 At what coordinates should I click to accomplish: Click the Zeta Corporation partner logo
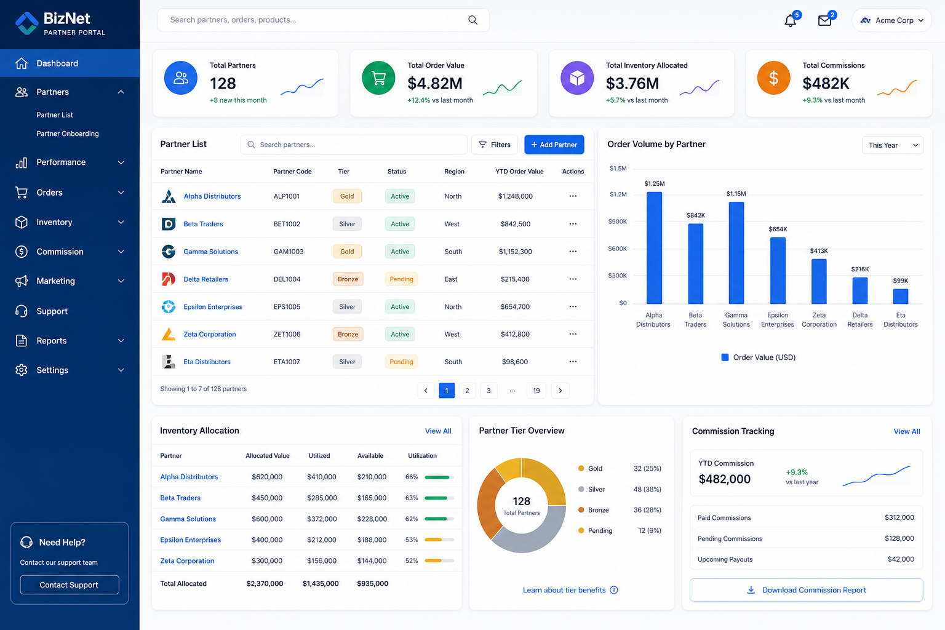click(169, 334)
